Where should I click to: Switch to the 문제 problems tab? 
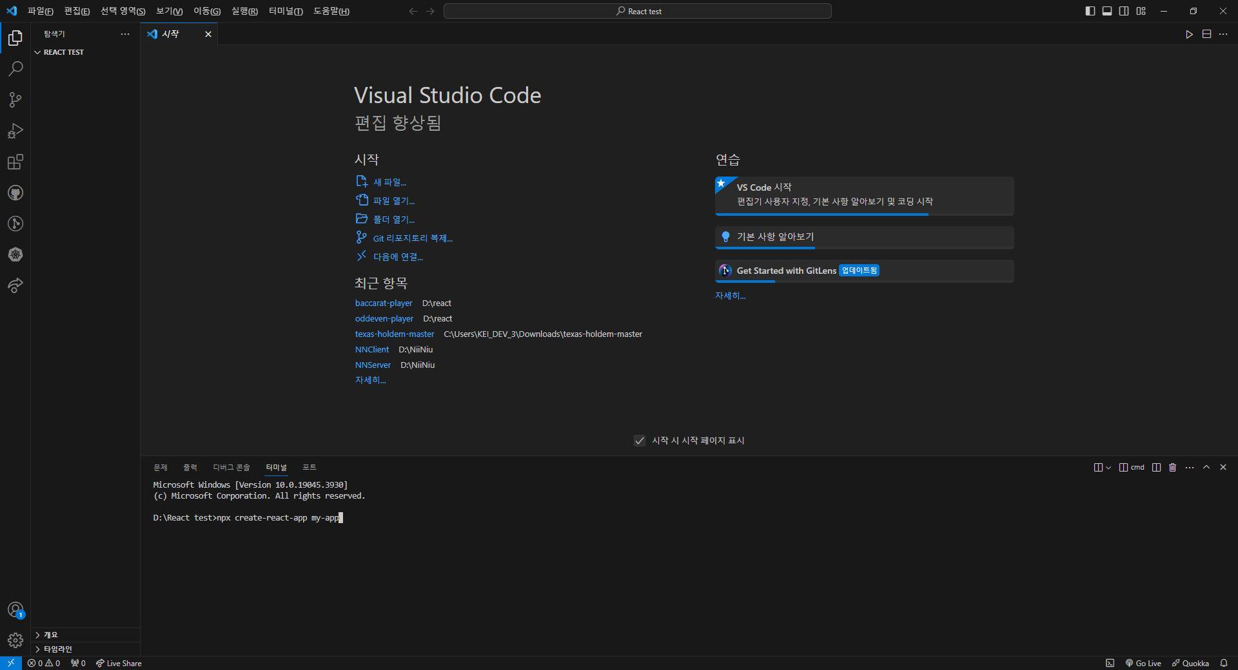[x=161, y=467]
